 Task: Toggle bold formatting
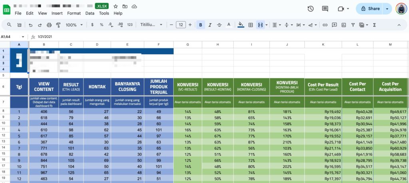click(x=201, y=25)
